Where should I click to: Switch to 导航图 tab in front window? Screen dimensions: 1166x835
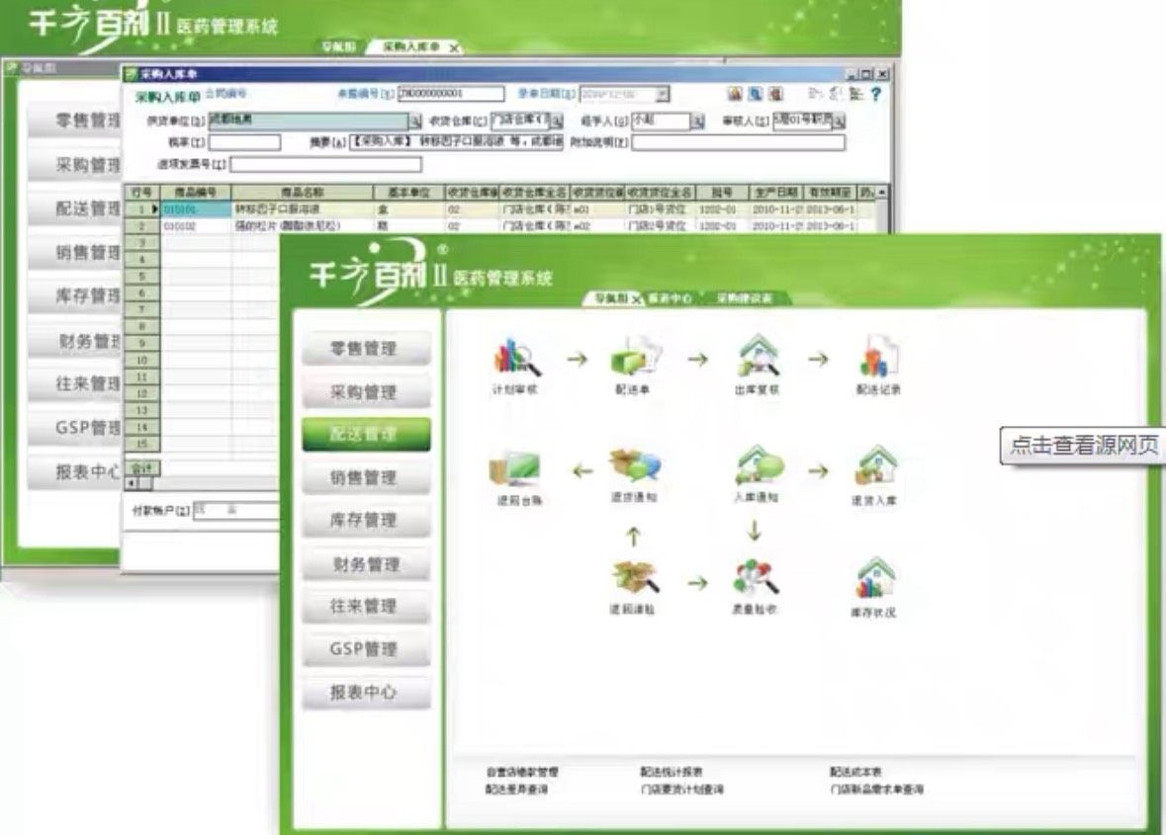click(x=610, y=297)
